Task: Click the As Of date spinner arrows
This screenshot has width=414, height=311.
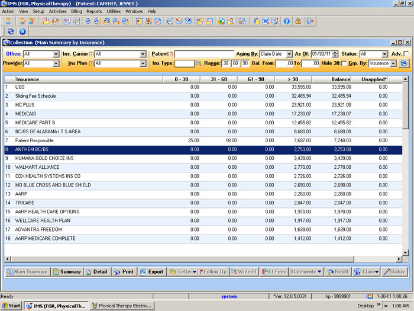Action: (x=335, y=54)
